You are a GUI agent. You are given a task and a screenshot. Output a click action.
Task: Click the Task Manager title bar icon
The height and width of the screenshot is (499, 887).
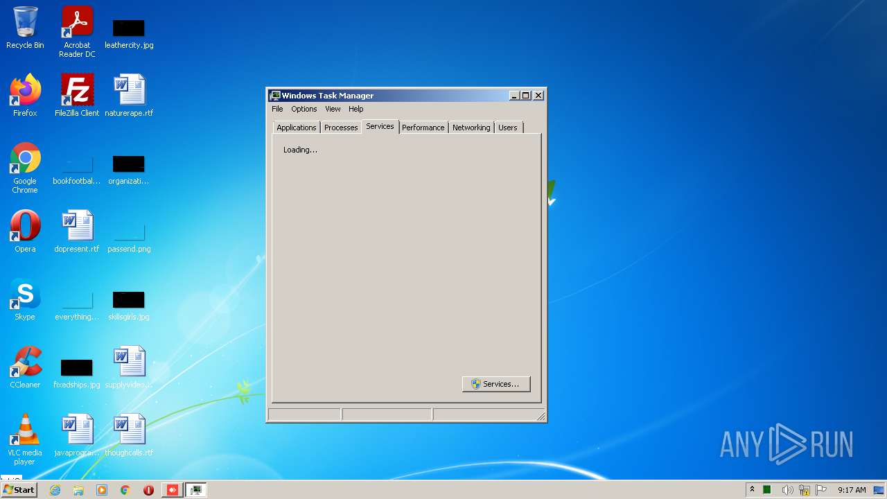tap(275, 96)
